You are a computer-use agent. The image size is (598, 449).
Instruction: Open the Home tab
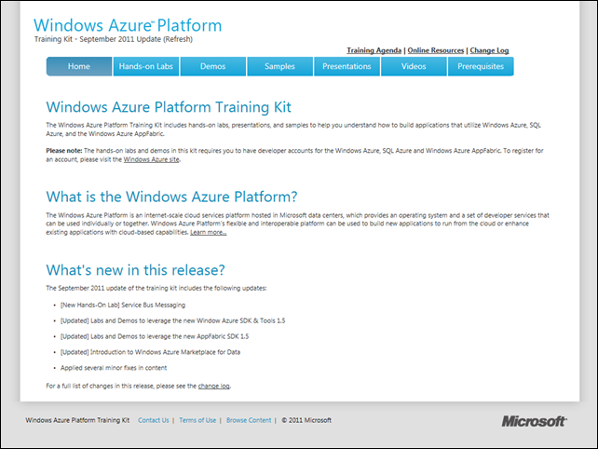(x=79, y=66)
